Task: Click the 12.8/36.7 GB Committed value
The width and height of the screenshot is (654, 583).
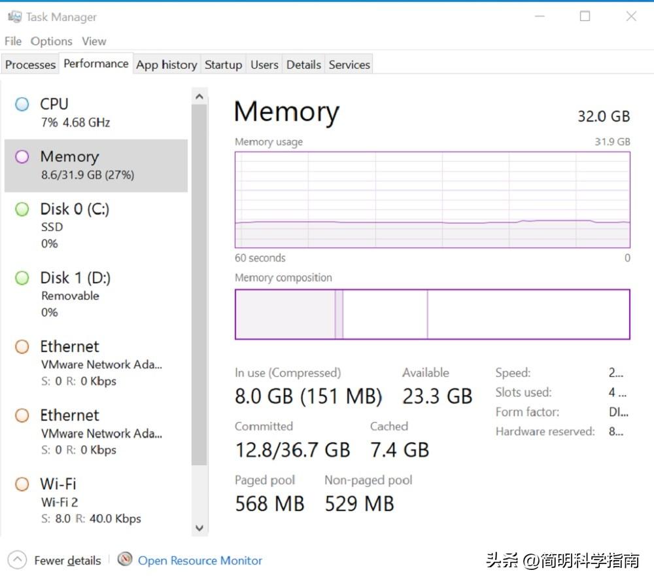Action: (292, 450)
